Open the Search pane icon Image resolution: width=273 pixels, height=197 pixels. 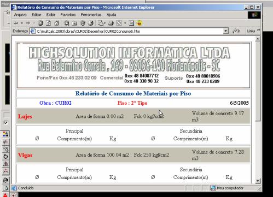66,23
